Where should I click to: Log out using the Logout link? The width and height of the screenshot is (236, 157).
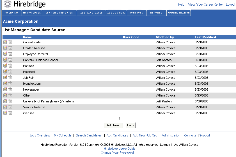tap(230, 5)
